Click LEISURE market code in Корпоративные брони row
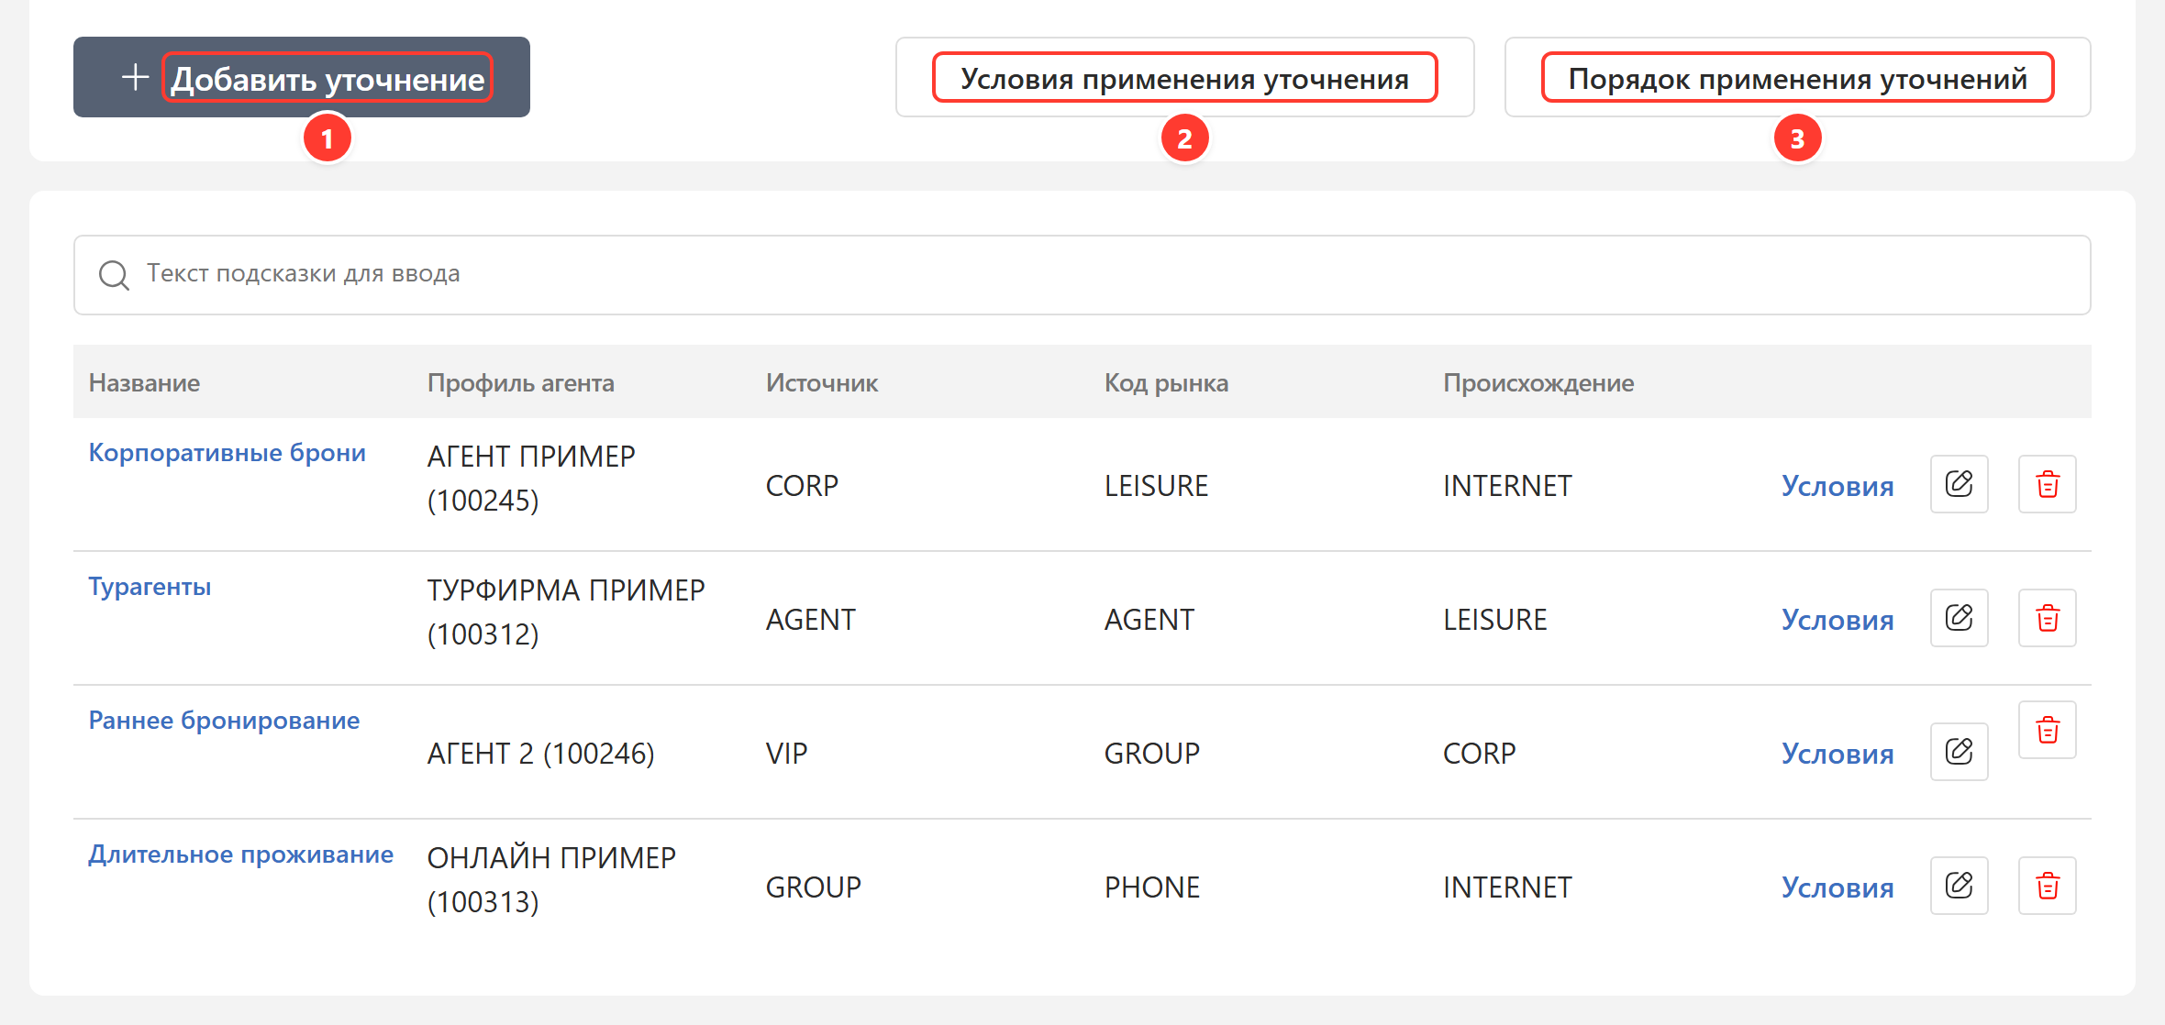 (x=1156, y=486)
